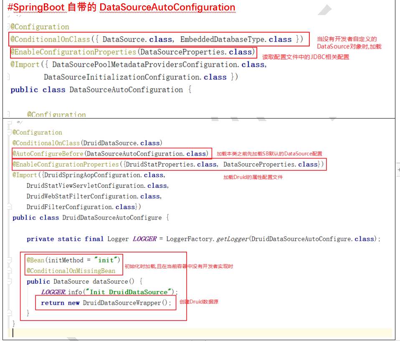
Task: Click red note '加载本类之前先加载SB默认的DataSource配置'
Action: coord(269,154)
